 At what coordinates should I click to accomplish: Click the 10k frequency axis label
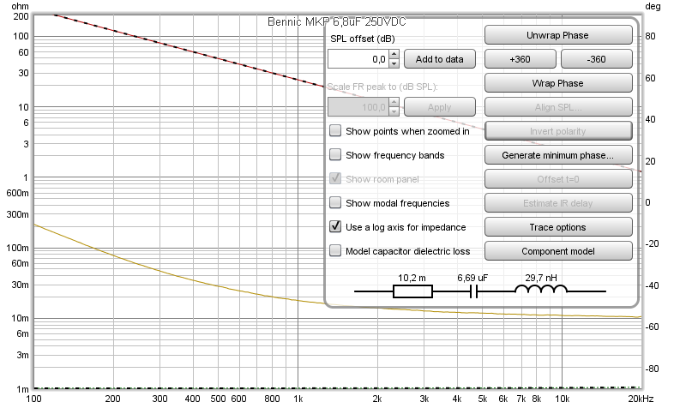coord(563,399)
